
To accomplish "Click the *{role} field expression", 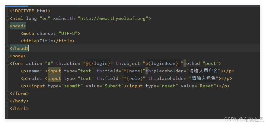I will click(x=133, y=78).
